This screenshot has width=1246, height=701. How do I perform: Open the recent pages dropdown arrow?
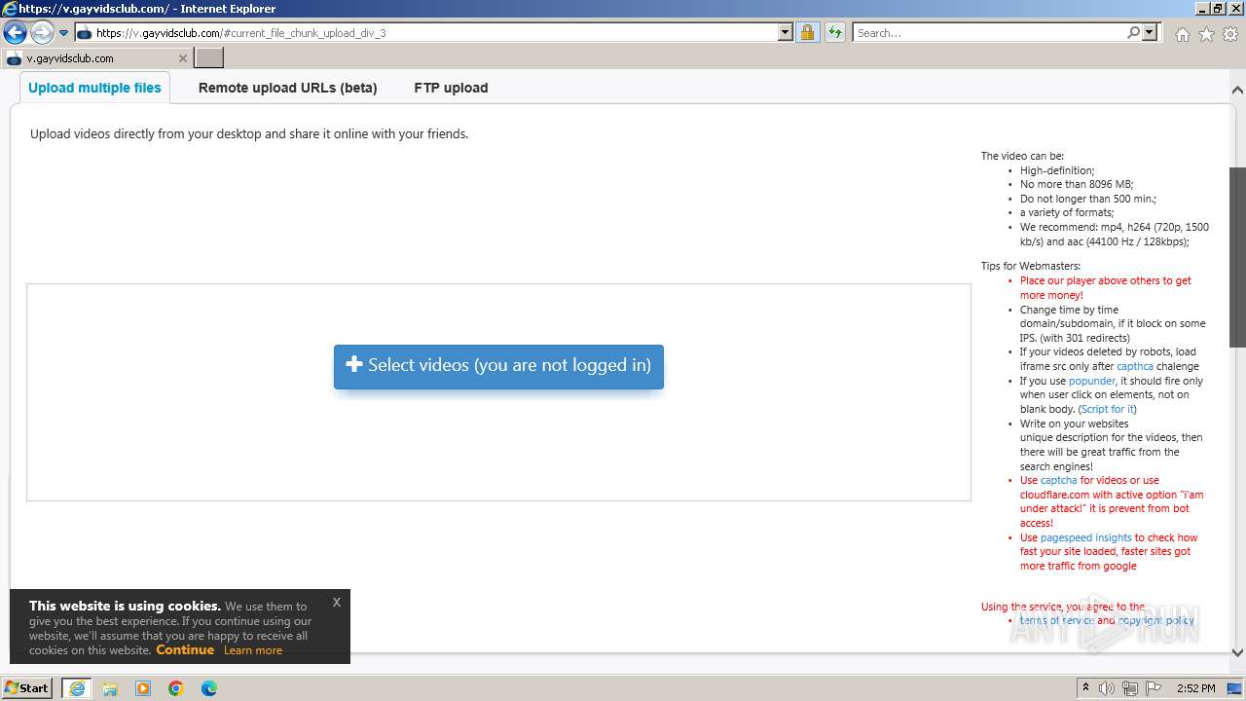pyautogui.click(x=63, y=33)
